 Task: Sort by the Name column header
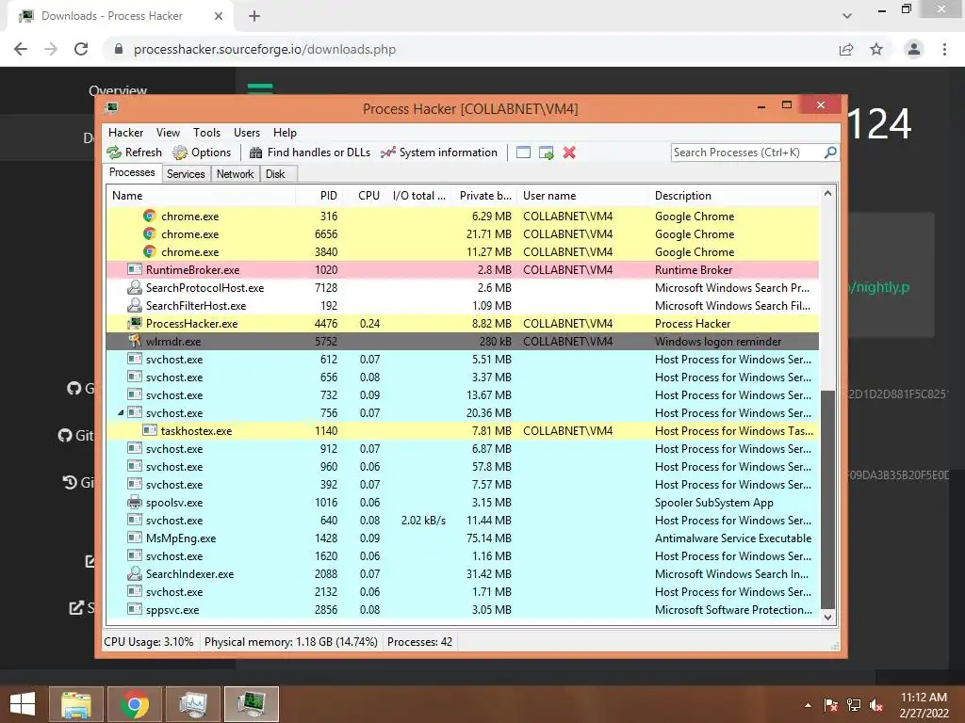coord(201,196)
